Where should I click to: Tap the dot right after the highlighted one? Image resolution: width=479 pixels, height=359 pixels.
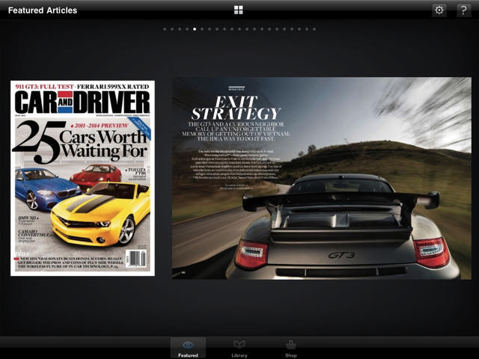202,29
